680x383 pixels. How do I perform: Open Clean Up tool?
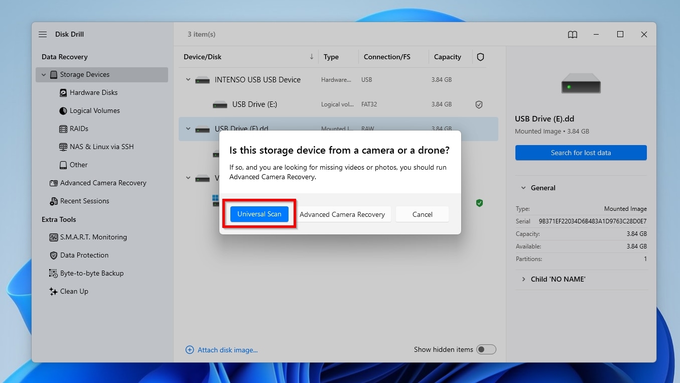(x=74, y=291)
